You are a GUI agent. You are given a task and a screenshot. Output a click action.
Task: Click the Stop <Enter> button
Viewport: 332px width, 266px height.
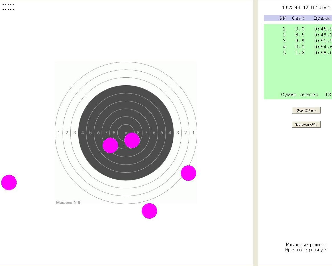coord(306,110)
